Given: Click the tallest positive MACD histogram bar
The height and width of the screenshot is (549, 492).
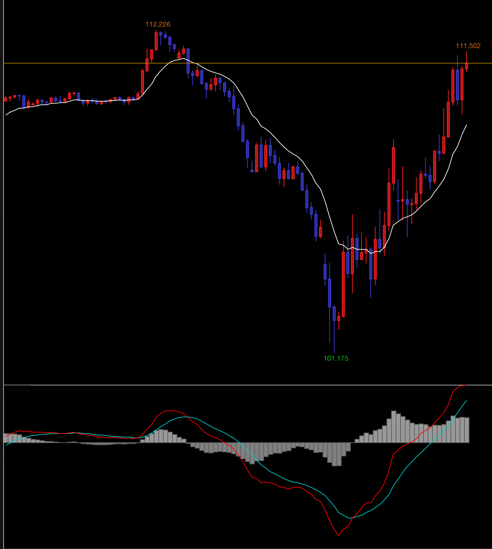Looking at the screenshot, I should point(393,426).
